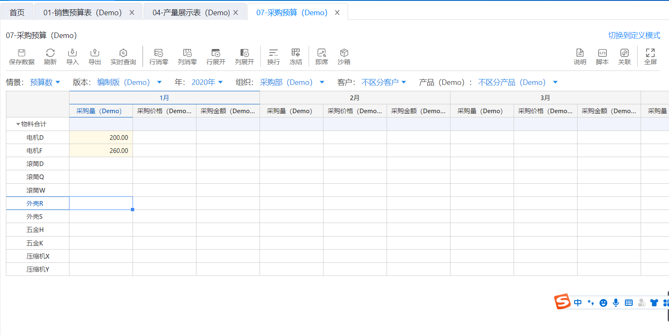Image resolution: width=669 pixels, height=335 pixels.
Task: Toggle 换行 text wrapping
Action: pos(274,57)
